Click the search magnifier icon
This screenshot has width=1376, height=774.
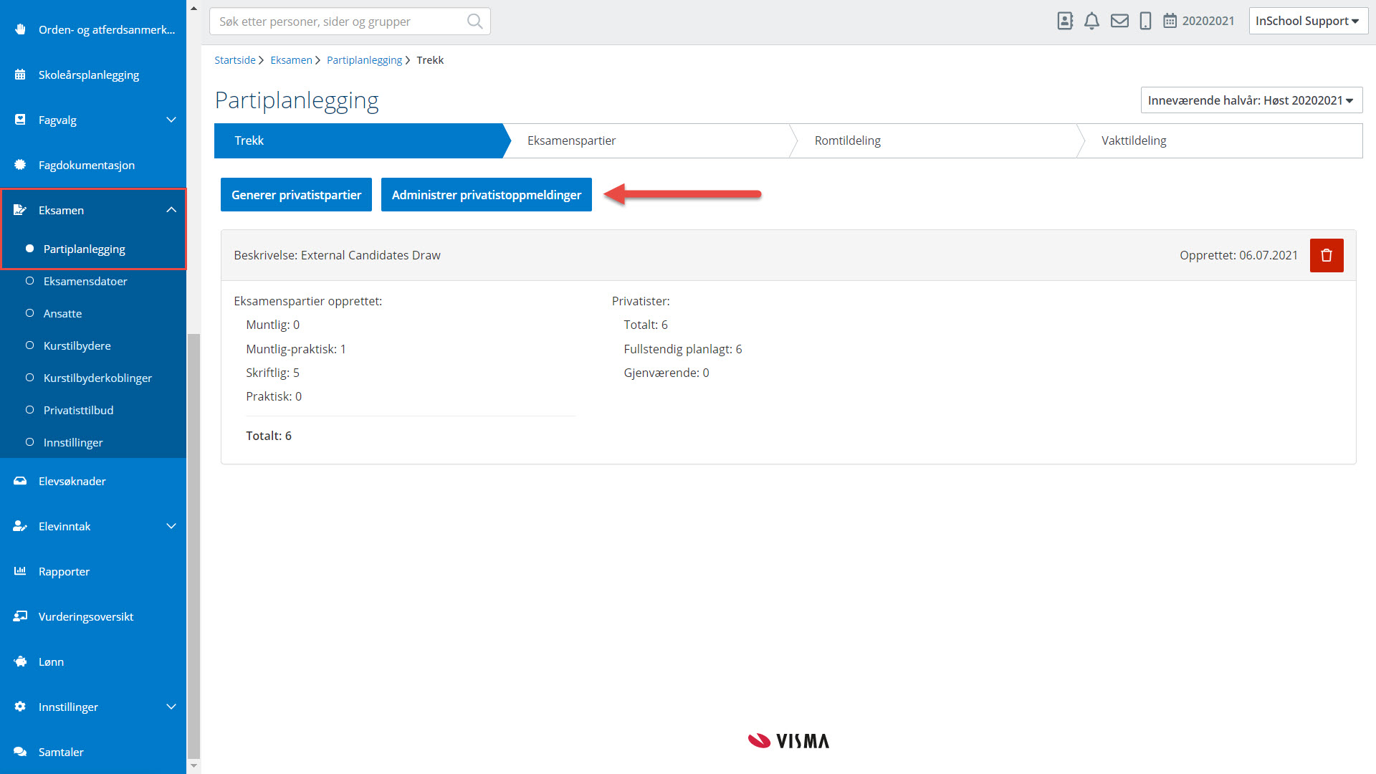474,21
